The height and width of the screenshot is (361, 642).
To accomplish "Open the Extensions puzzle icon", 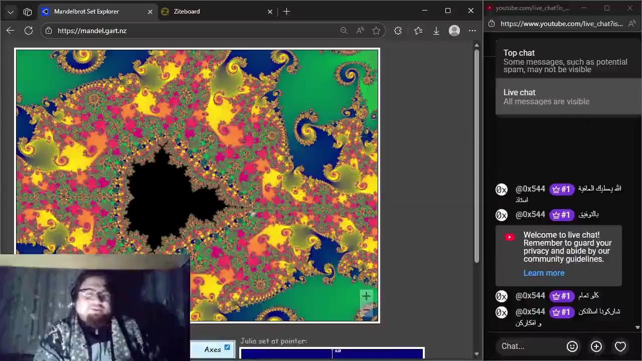I will [398, 31].
